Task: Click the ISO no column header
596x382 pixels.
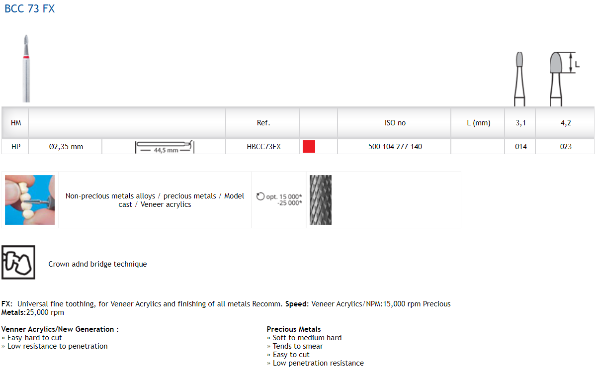Action: coord(395,123)
